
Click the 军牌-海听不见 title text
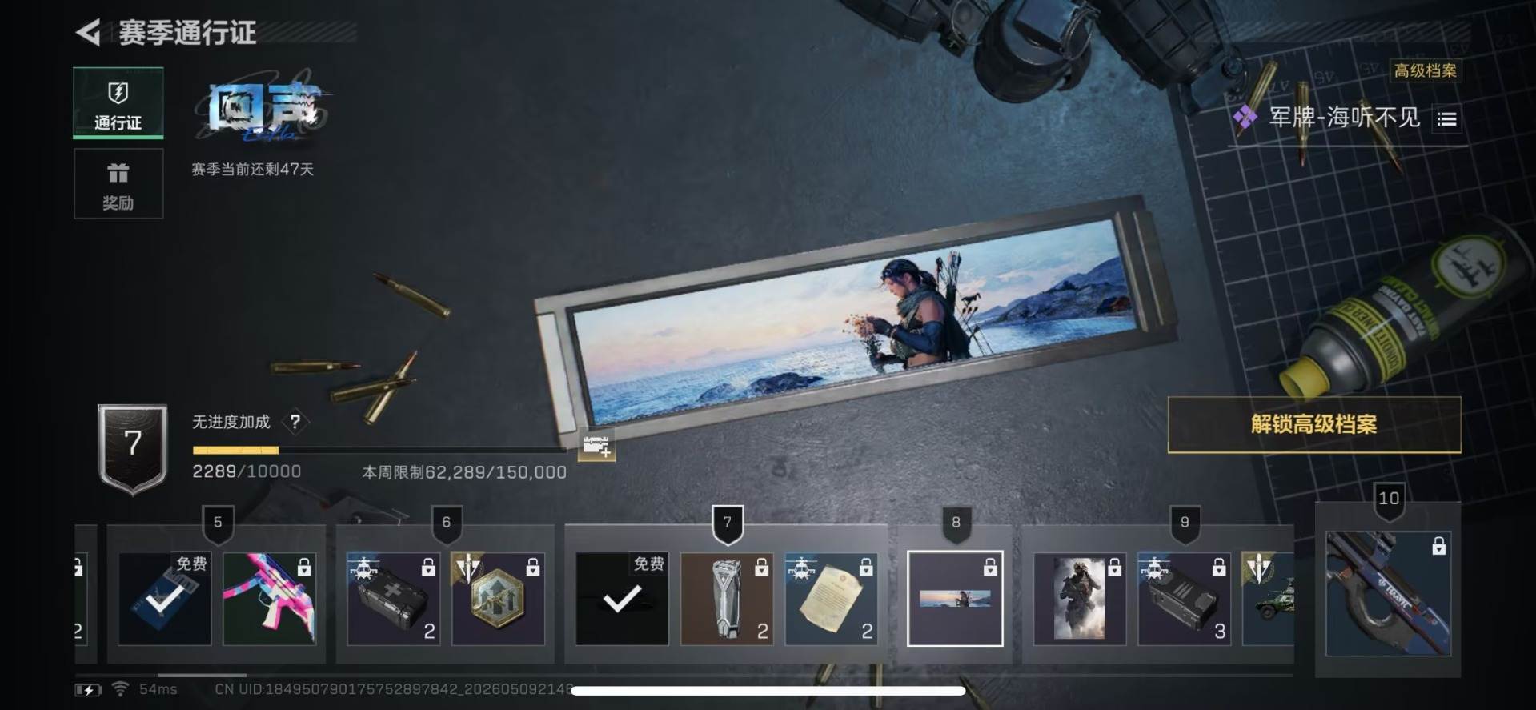pos(1345,118)
